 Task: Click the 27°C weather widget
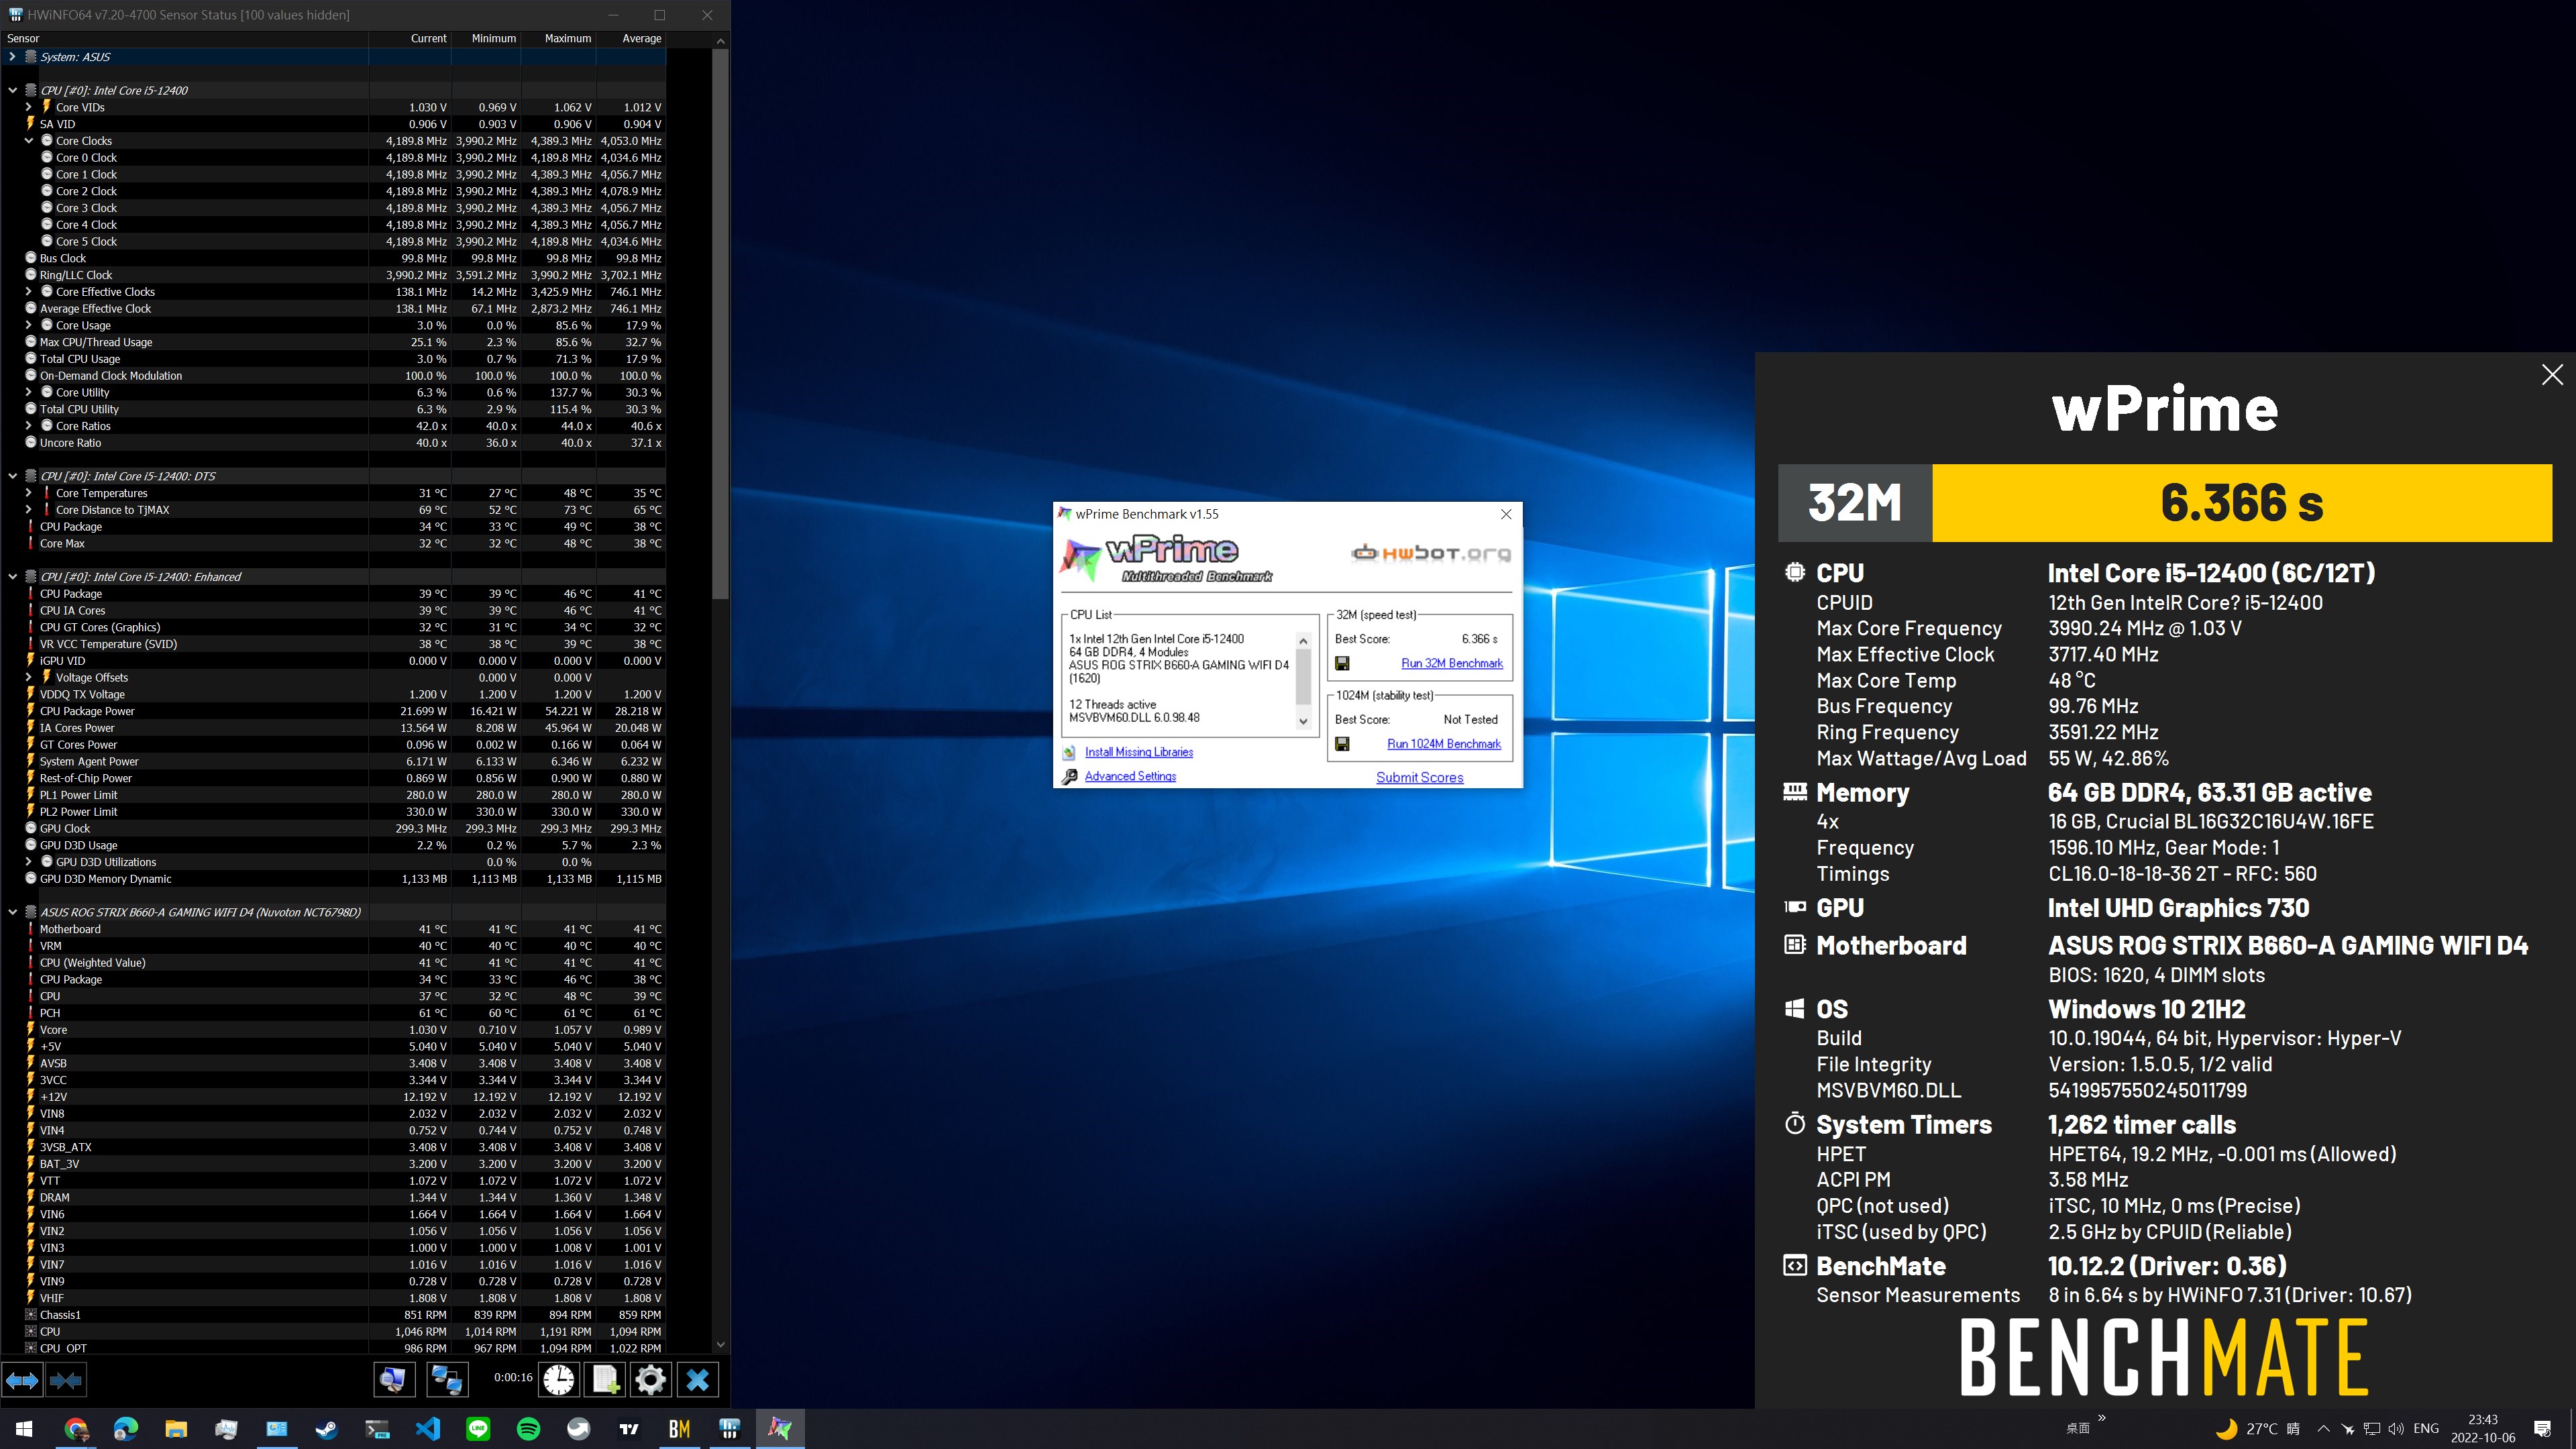click(2257, 1429)
